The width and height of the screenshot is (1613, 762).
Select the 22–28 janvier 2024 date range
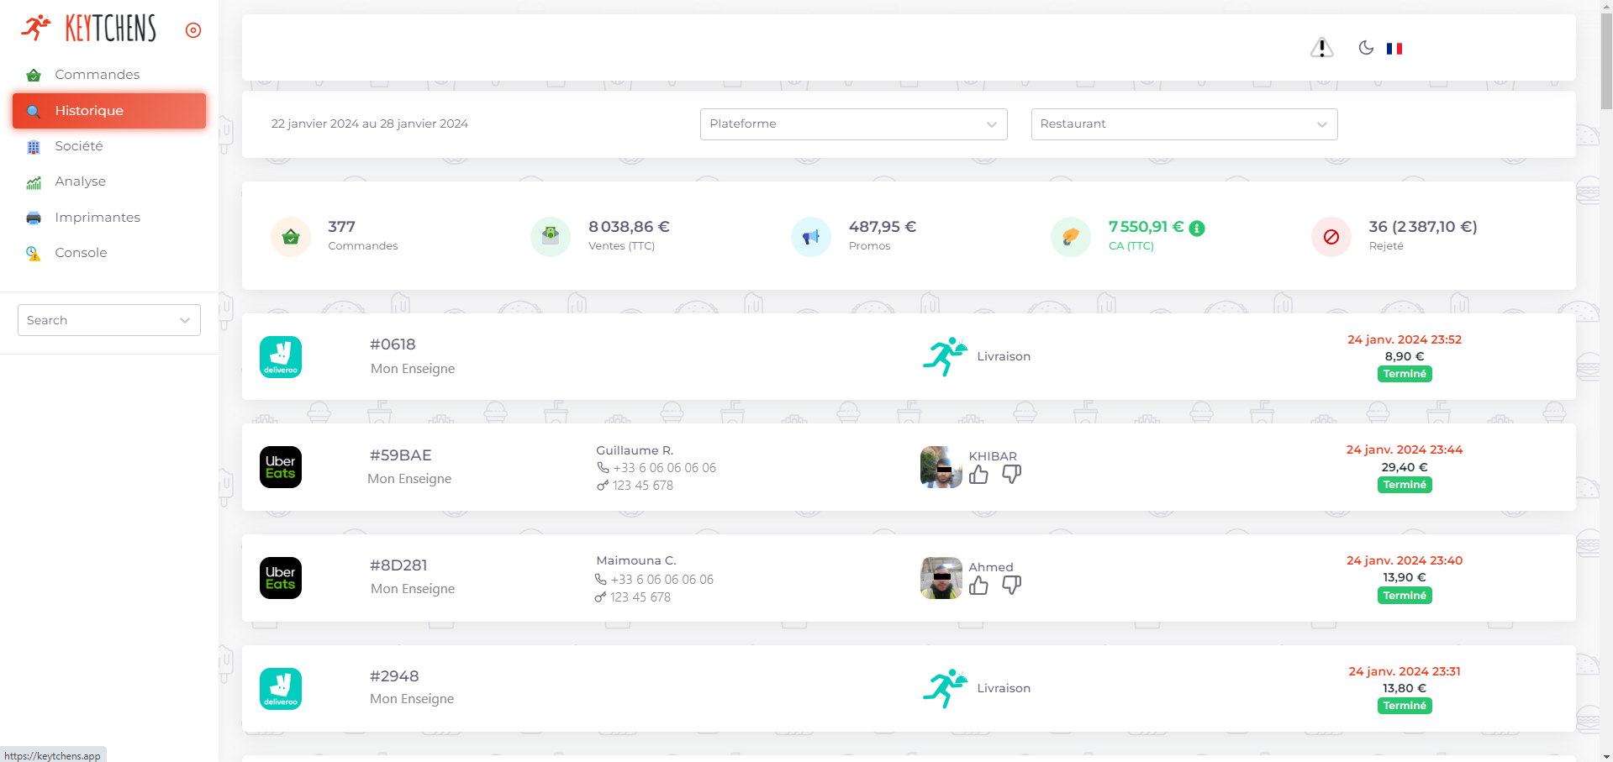[x=369, y=124]
